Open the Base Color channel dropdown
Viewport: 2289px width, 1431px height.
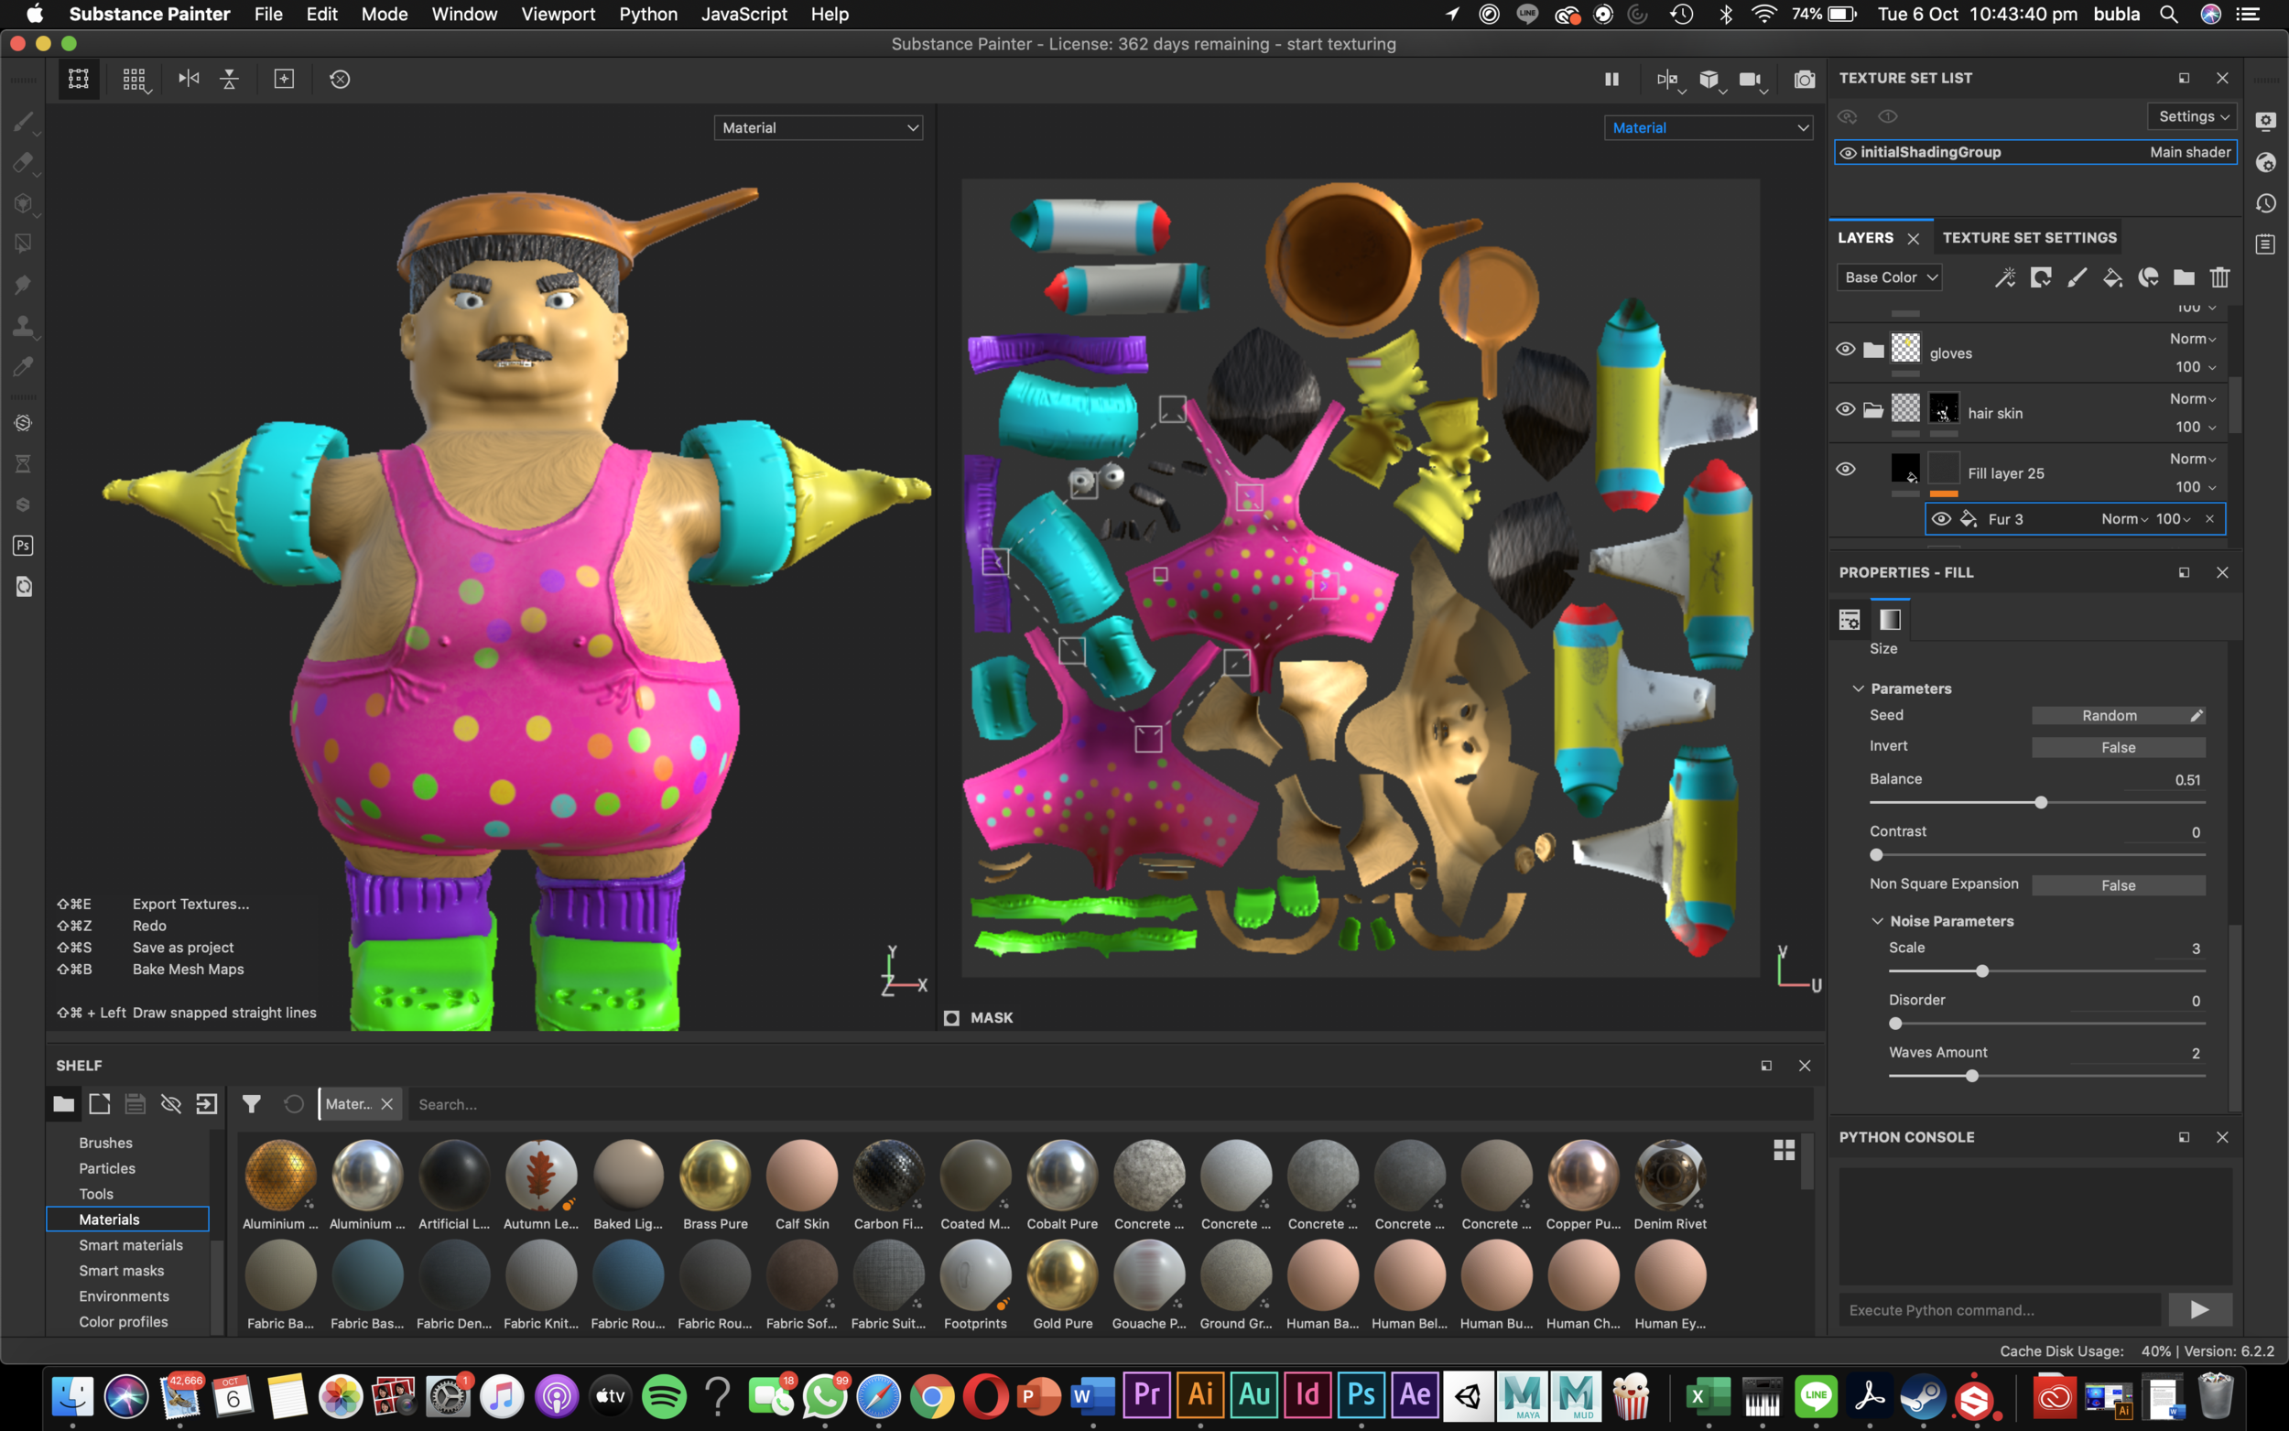[x=1890, y=277]
